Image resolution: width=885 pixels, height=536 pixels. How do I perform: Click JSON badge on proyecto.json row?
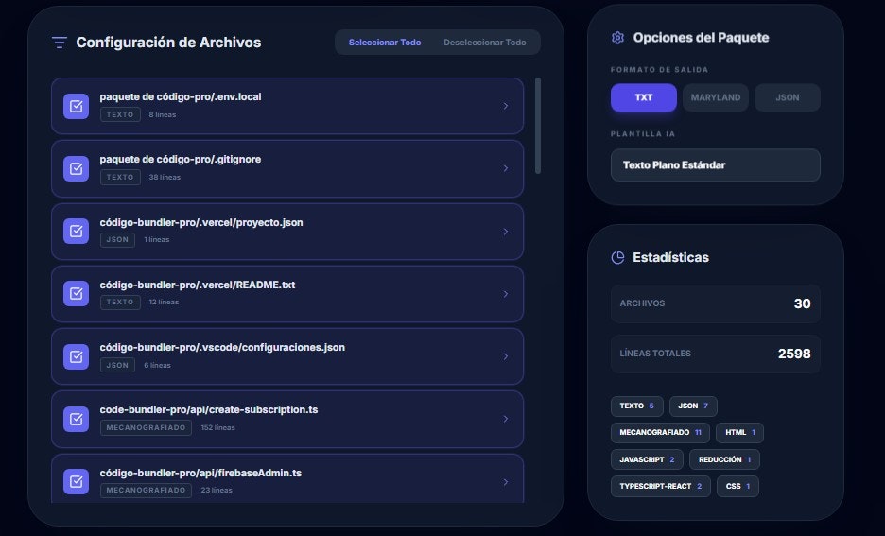tap(117, 240)
